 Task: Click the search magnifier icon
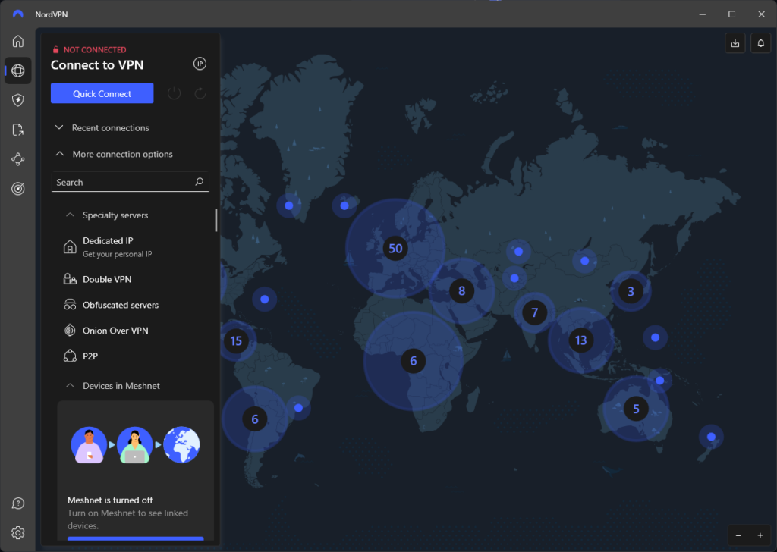tap(200, 182)
